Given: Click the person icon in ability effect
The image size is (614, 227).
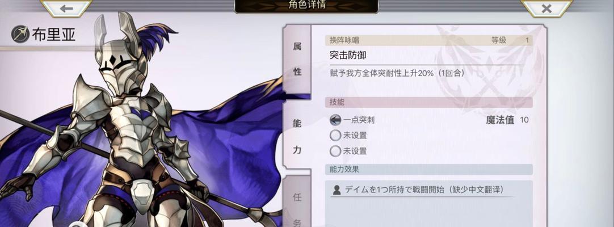Looking at the screenshot, I should point(337,190).
